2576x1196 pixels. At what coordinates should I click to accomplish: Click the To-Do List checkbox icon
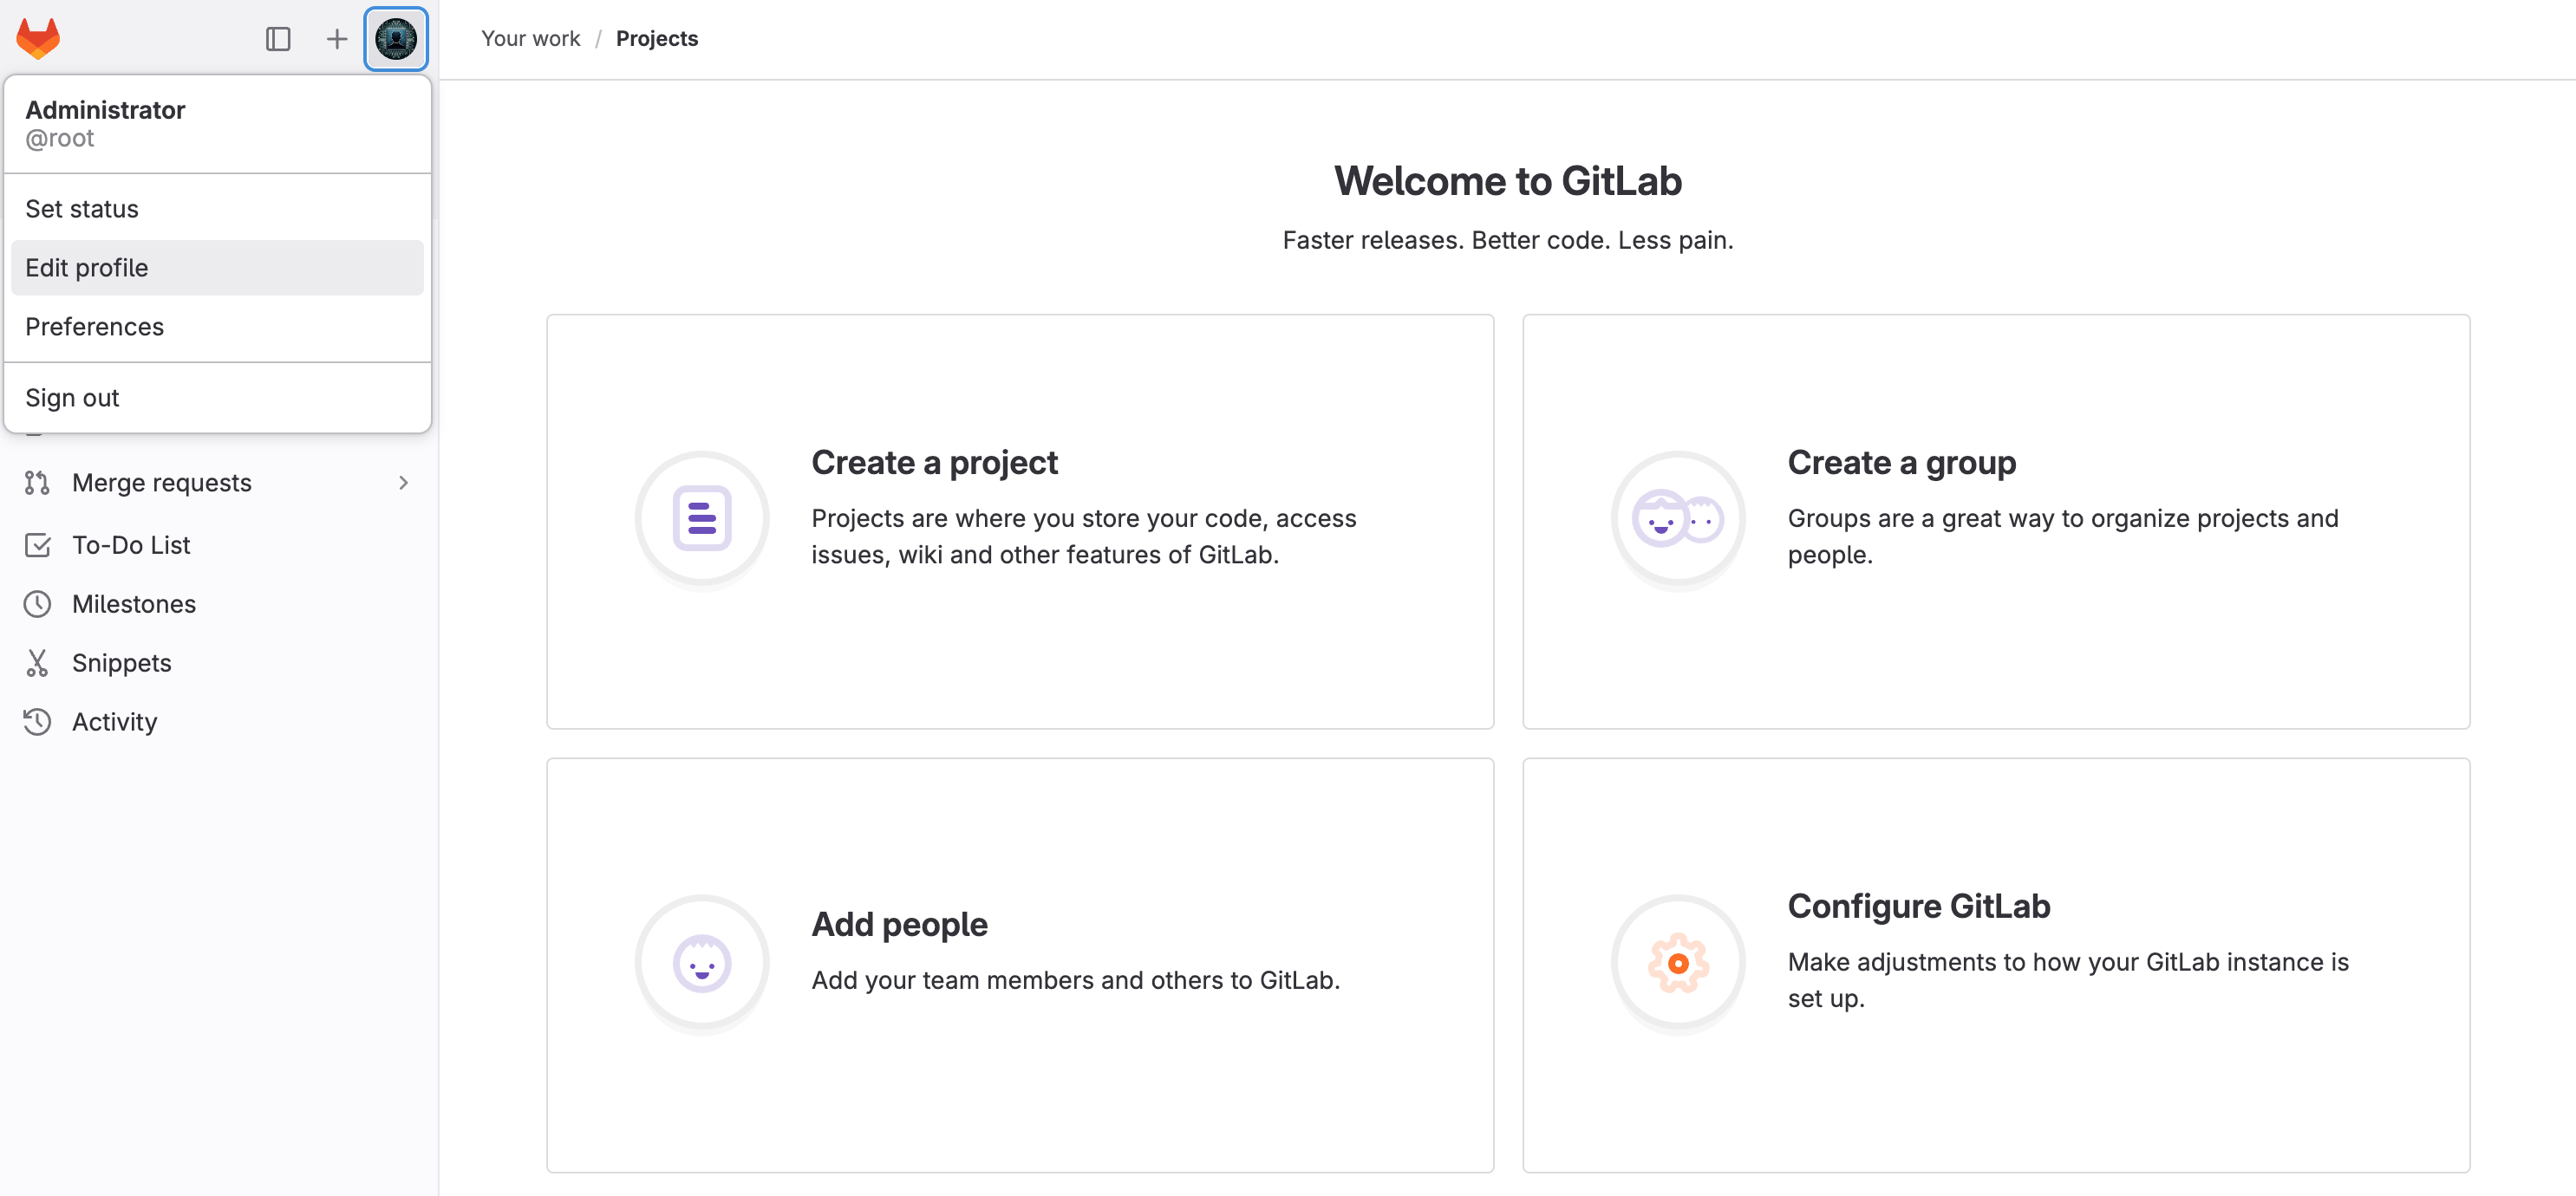point(37,544)
